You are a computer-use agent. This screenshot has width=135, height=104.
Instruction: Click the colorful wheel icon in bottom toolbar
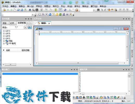point(101,97)
